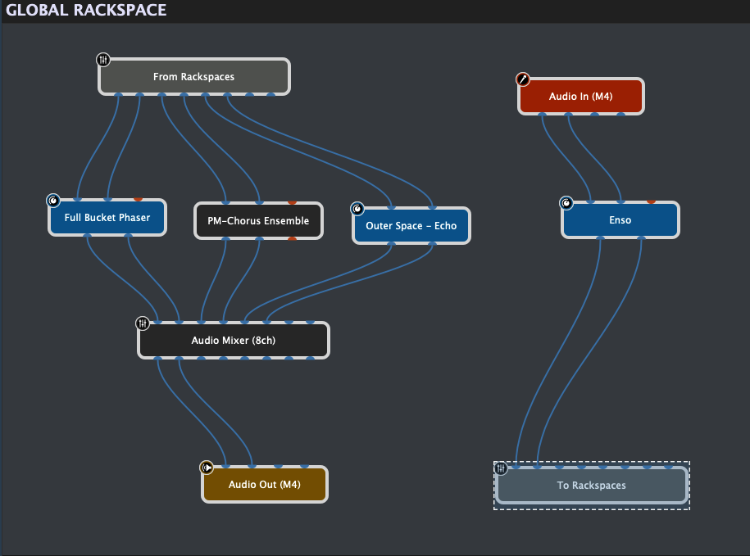Click the microphone icon on Audio In (M4)
750x556 pixels.
click(x=523, y=79)
